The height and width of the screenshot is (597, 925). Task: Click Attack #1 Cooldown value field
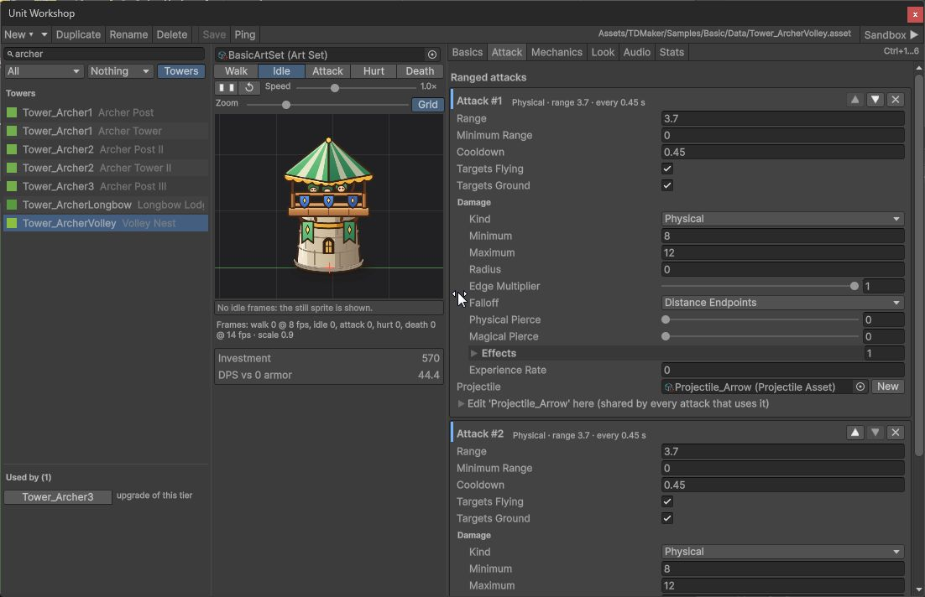click(783, 152)
